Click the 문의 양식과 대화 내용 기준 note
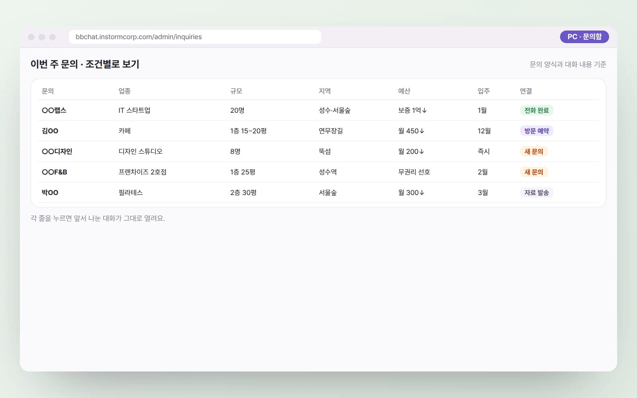Screen dimensions: 637x398 568,64
